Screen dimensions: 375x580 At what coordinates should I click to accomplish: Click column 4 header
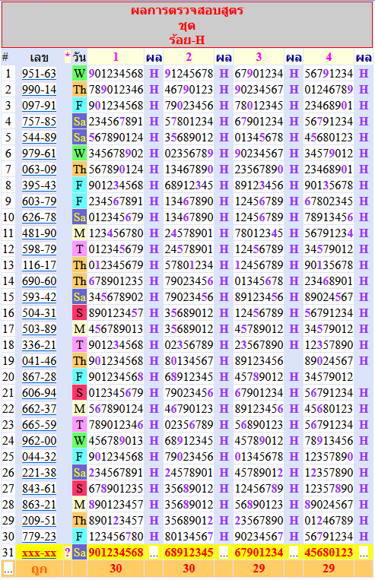329,57
